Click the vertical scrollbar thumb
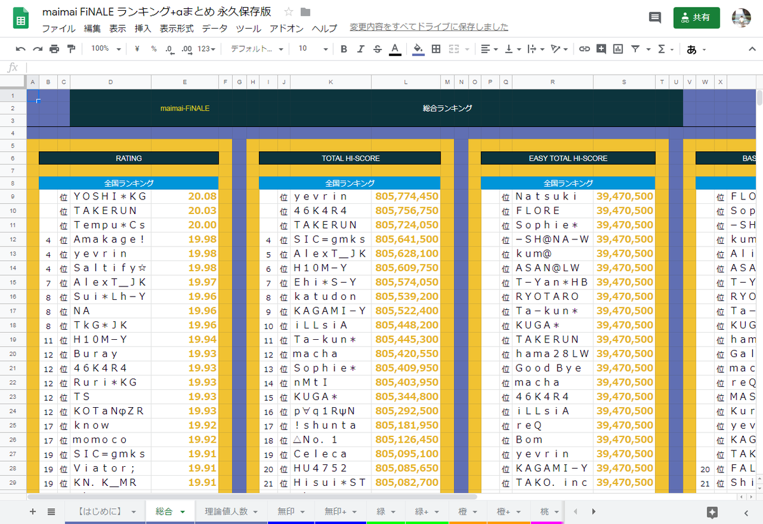Viewport: 763px width, 524px height. pyautogui.click(x=759, y=99)
